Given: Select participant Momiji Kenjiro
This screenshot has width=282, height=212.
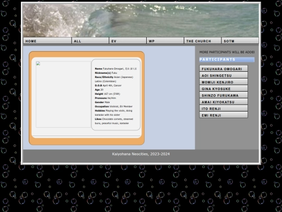Looking at the screenshot, I should [x=224, y=82].
